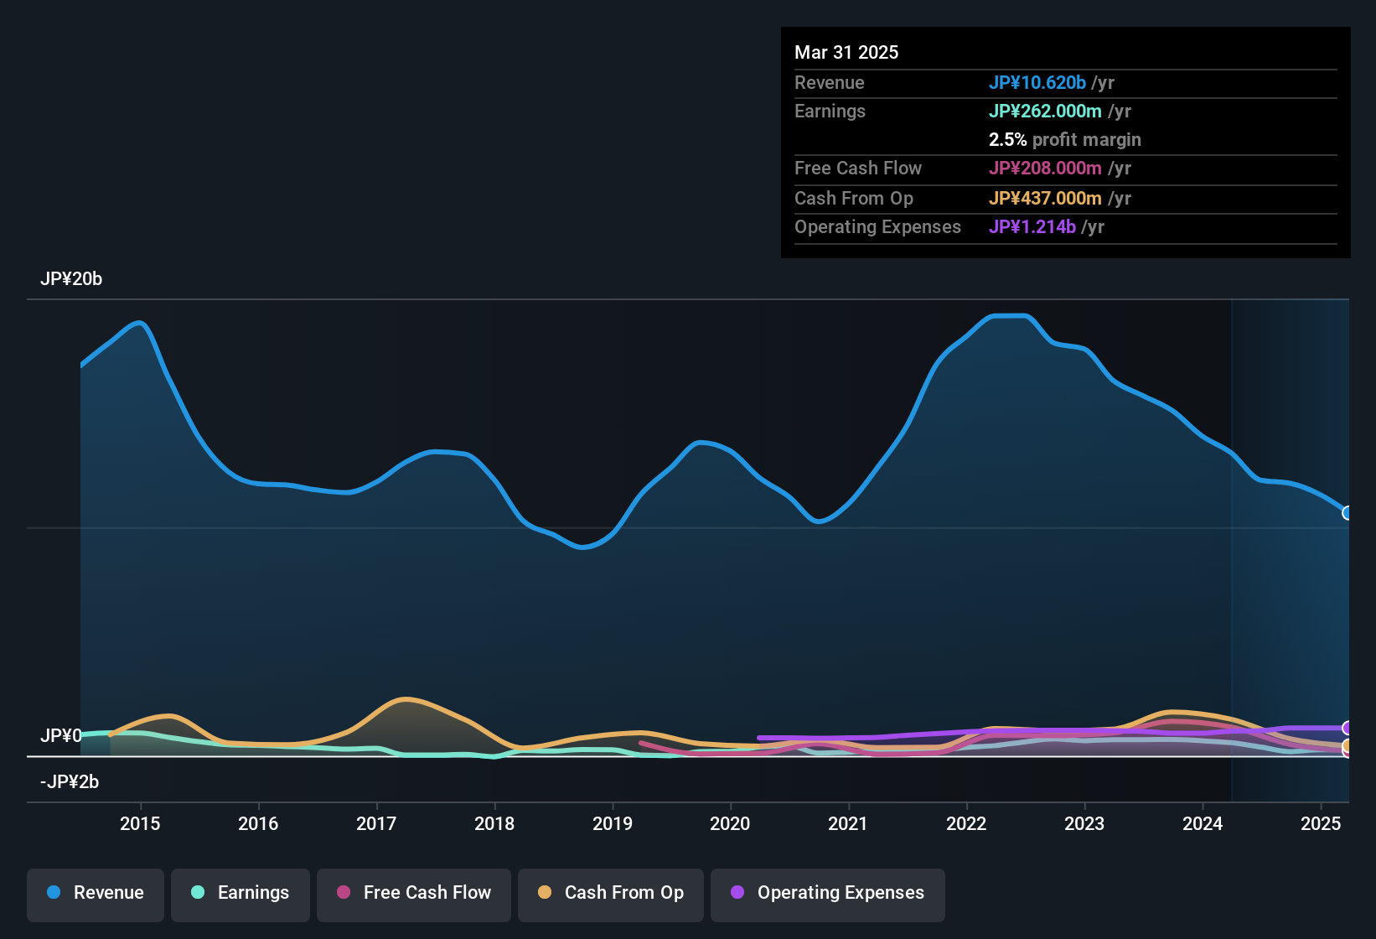Click the Cash From Op tooltip label
1376x939 pixels.
pos(854,198)
